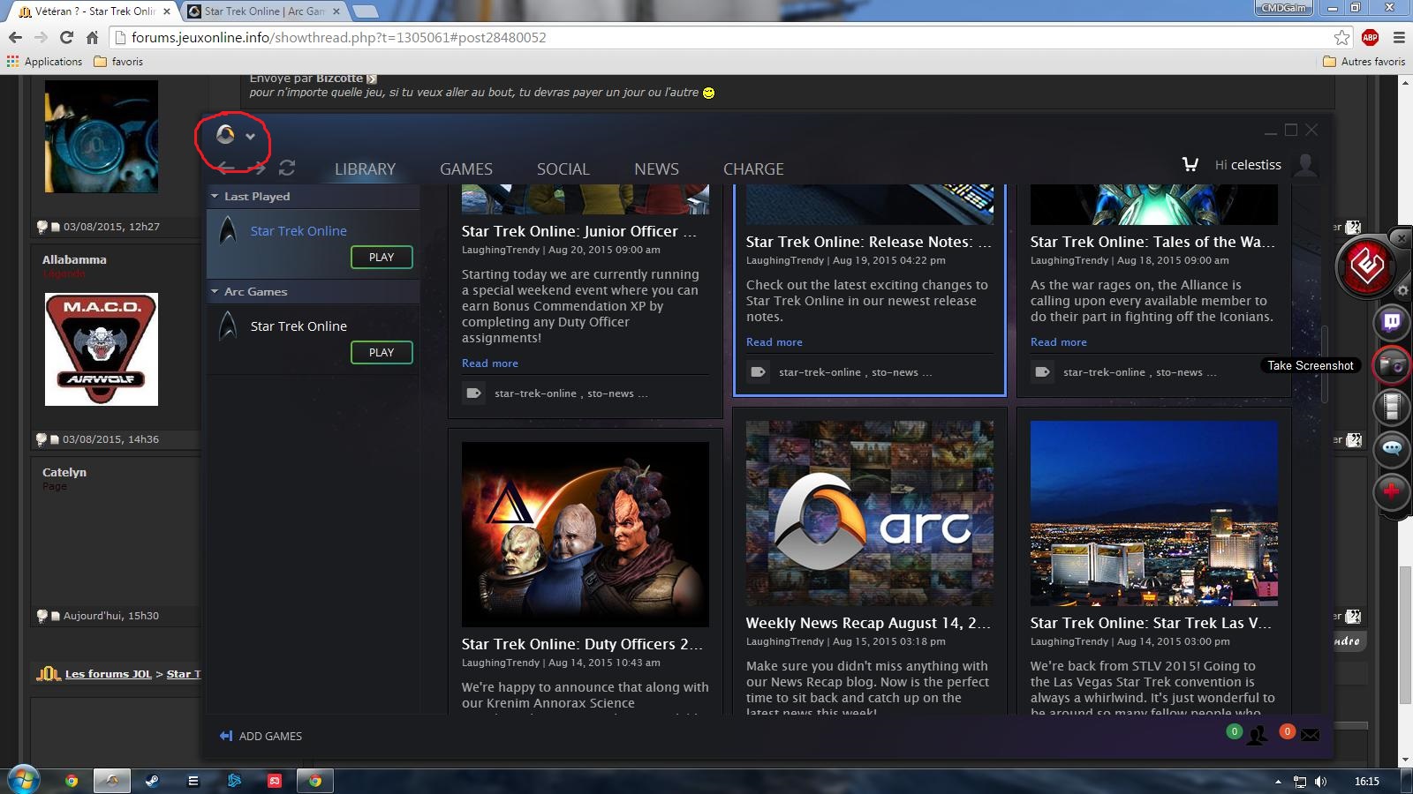
Task: Switch to the GAMES tab
Action: [x=466, y=169]
